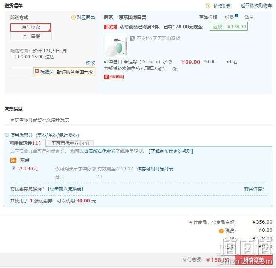Viewport: 276px width, 268px height.
Task: Click 商家: 京东国际自营 merchant name
Action: [x=125, y=17]
